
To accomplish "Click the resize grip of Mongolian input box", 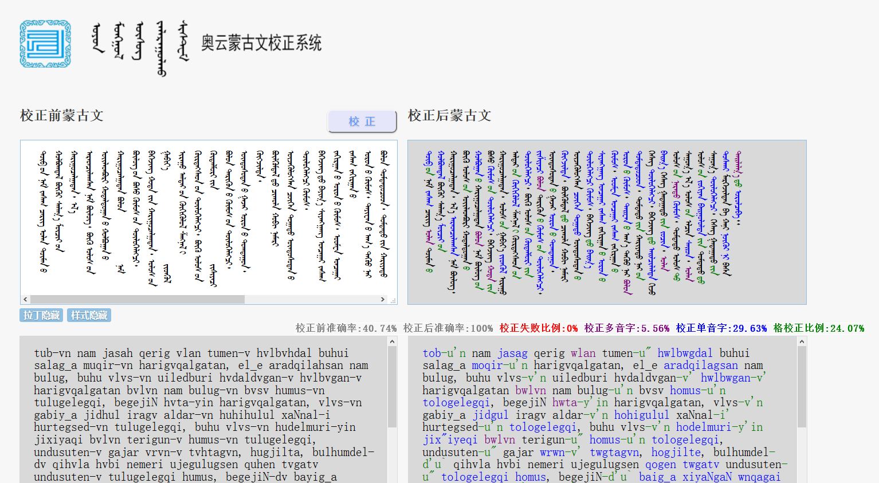I will pos(393,300).
